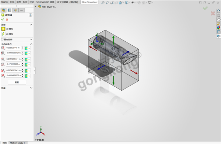Click the Reset button

tap(17, 82)
